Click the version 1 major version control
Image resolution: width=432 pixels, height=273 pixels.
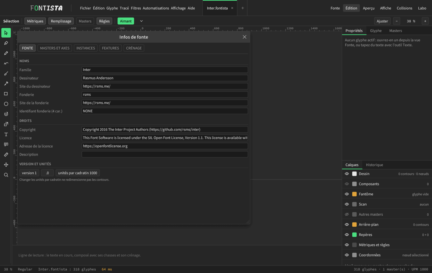coord(29,173)
